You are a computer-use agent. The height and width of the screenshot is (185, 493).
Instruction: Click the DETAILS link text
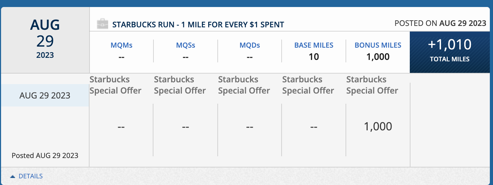click(x=31, y=176)
